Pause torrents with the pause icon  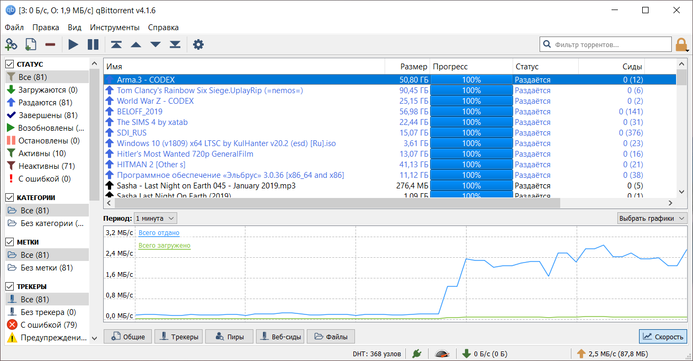tap(93, 44)
